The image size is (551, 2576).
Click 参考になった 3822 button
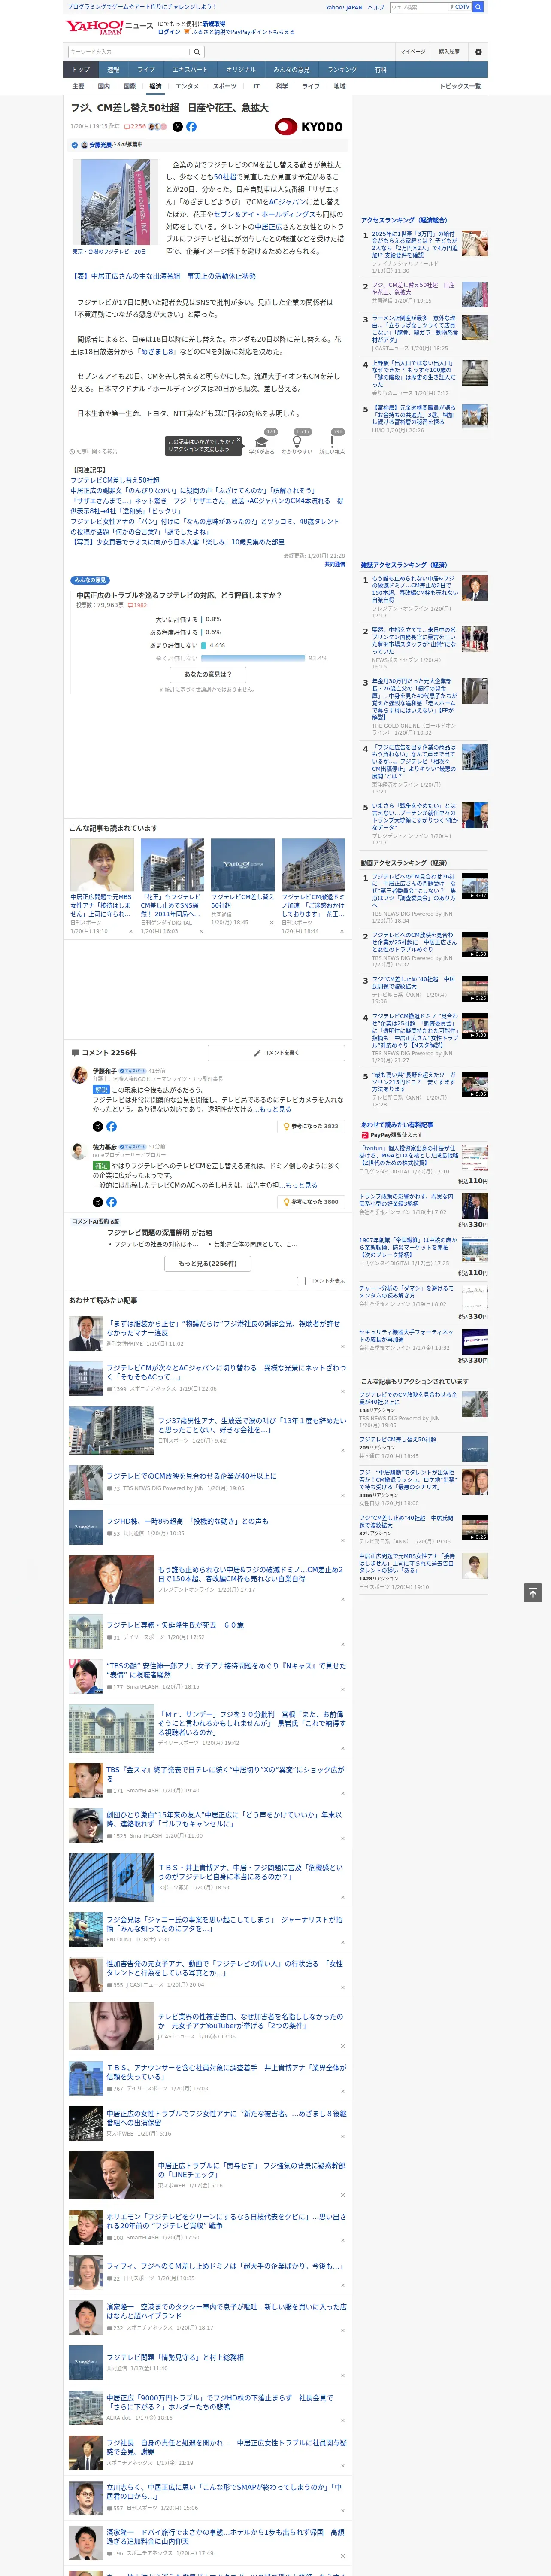click(312, 1126)
